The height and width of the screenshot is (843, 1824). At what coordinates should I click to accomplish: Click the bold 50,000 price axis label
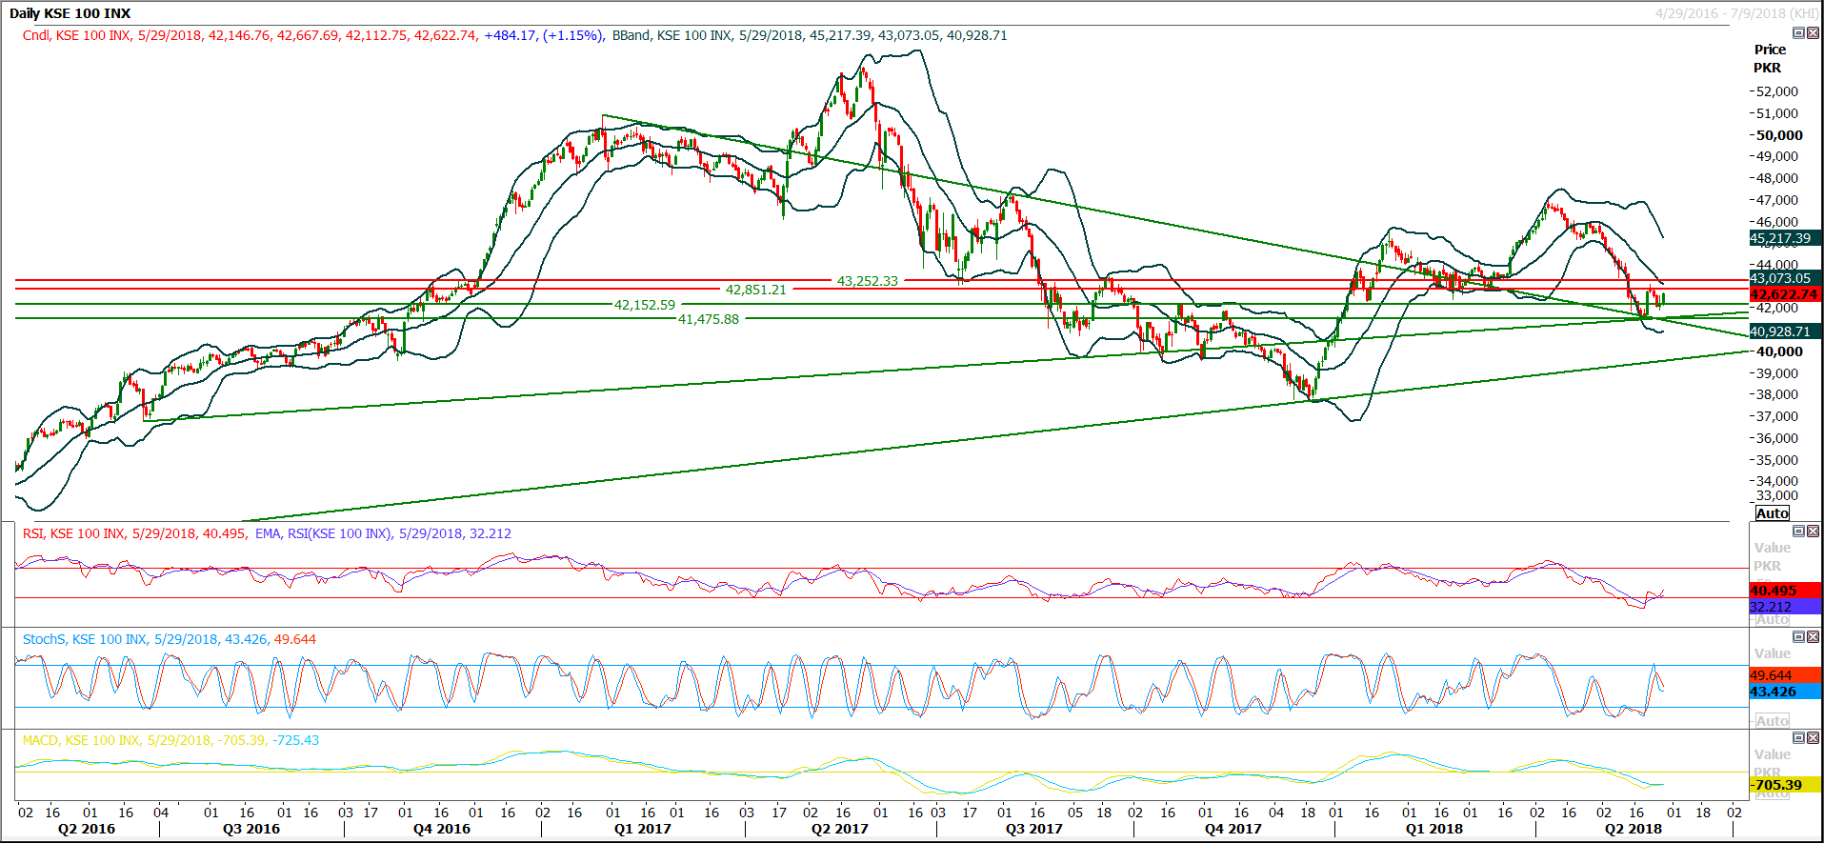[1779, 135]
